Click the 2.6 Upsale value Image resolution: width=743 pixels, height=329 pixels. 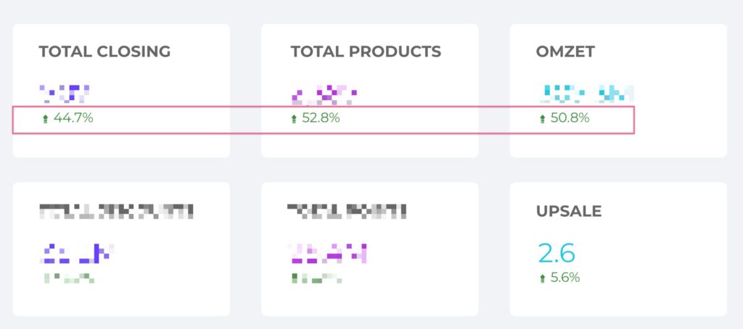coord(557,253)
